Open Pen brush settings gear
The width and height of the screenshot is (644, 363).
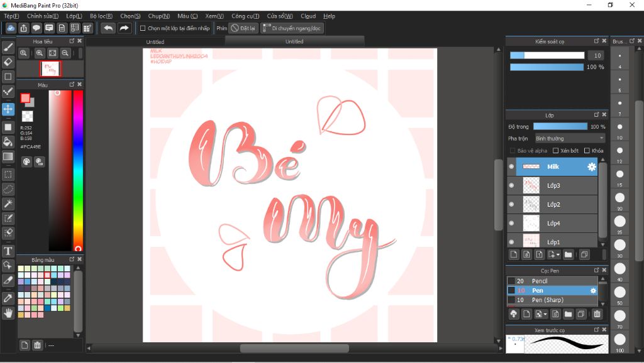pyautogui.click(x=593, y=290)
